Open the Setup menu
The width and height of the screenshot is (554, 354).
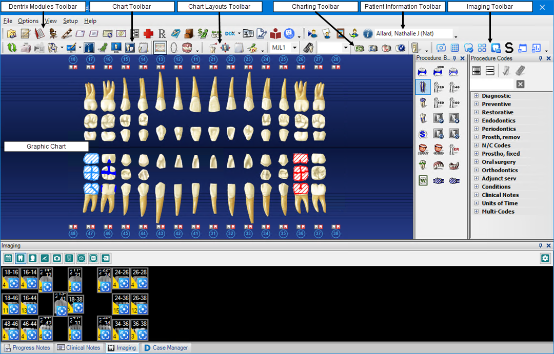click(x=70, y=21)
